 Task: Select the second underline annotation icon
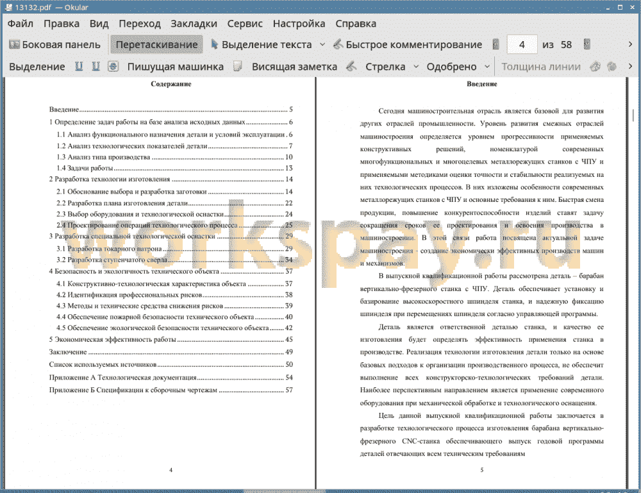click(96, 66)
